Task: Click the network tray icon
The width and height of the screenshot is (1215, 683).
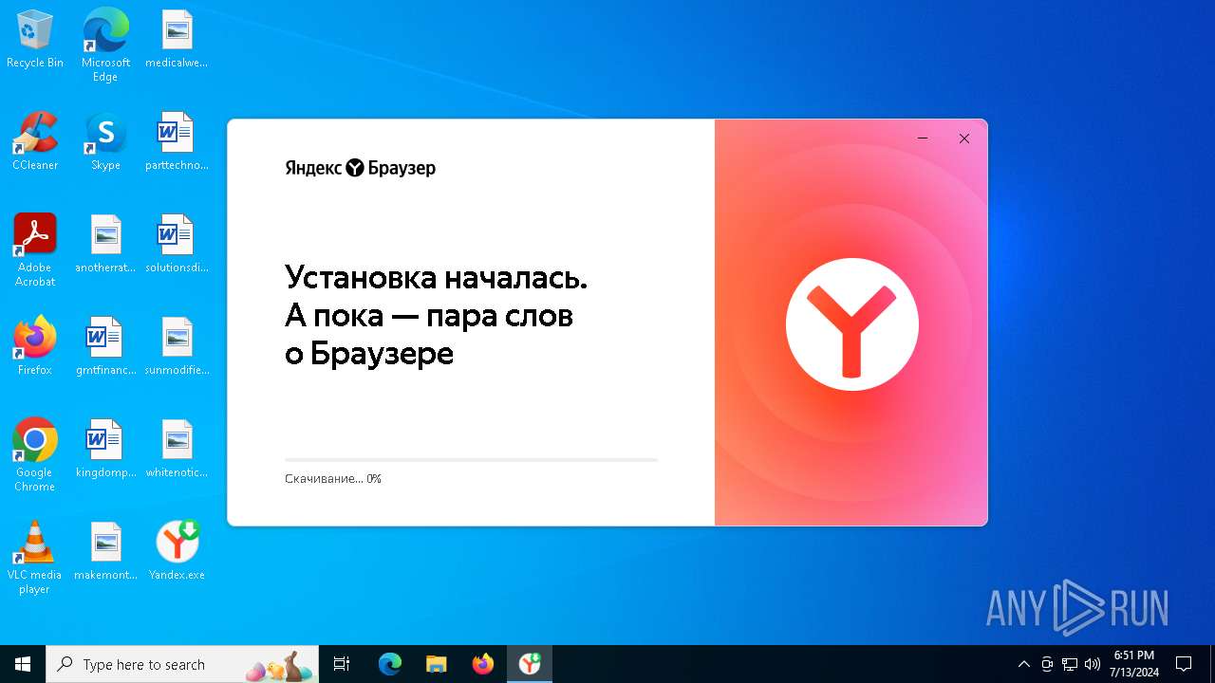Action: [1070, 664]
